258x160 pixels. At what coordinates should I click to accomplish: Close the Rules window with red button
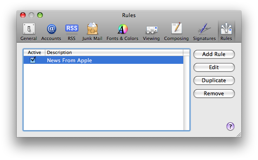click(x=23, y=15)
